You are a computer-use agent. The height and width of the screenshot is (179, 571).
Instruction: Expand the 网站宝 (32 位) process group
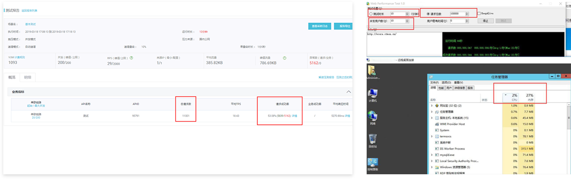point(431,106)
